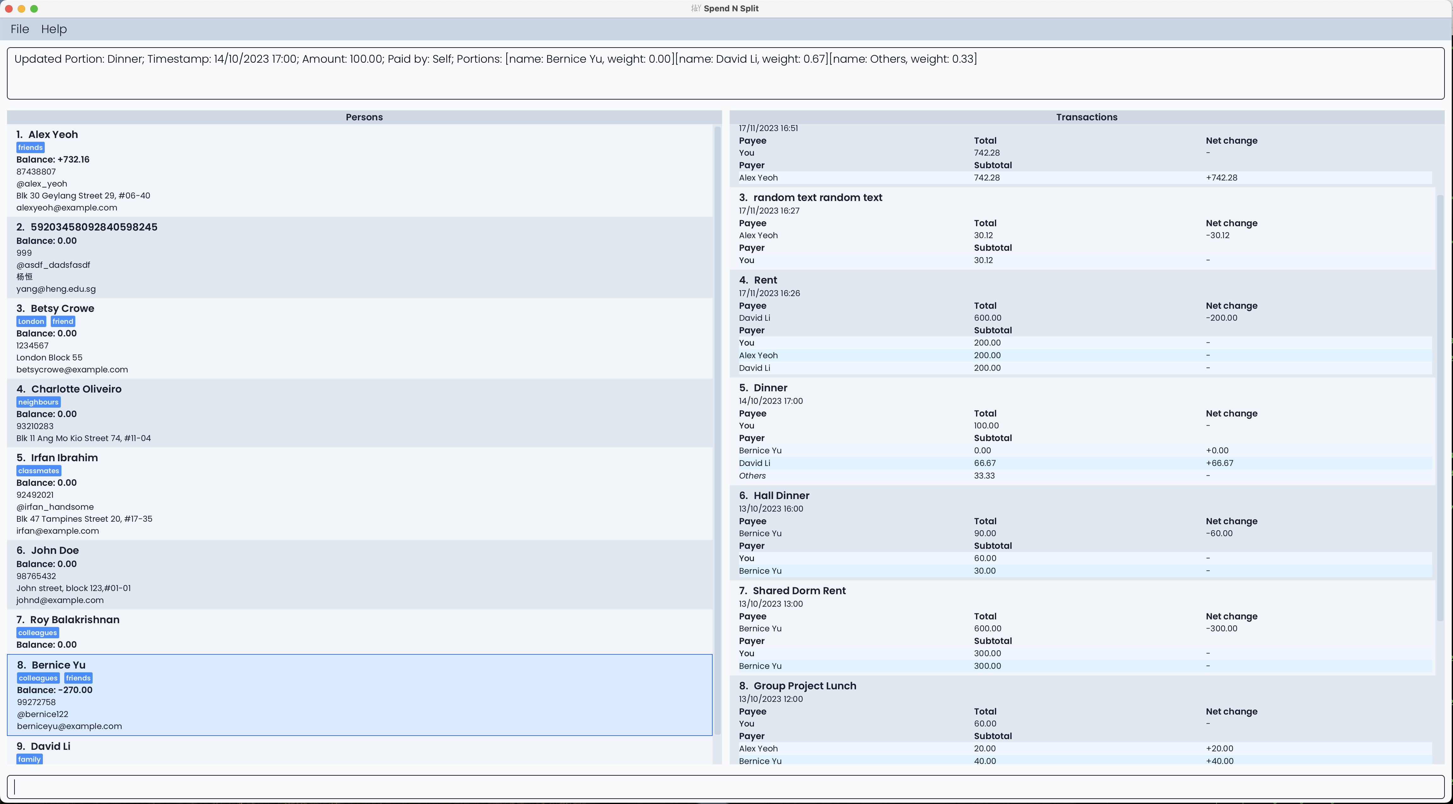
Task: Select the Shared Dorm Rent transaction
Action: point(799,591)
